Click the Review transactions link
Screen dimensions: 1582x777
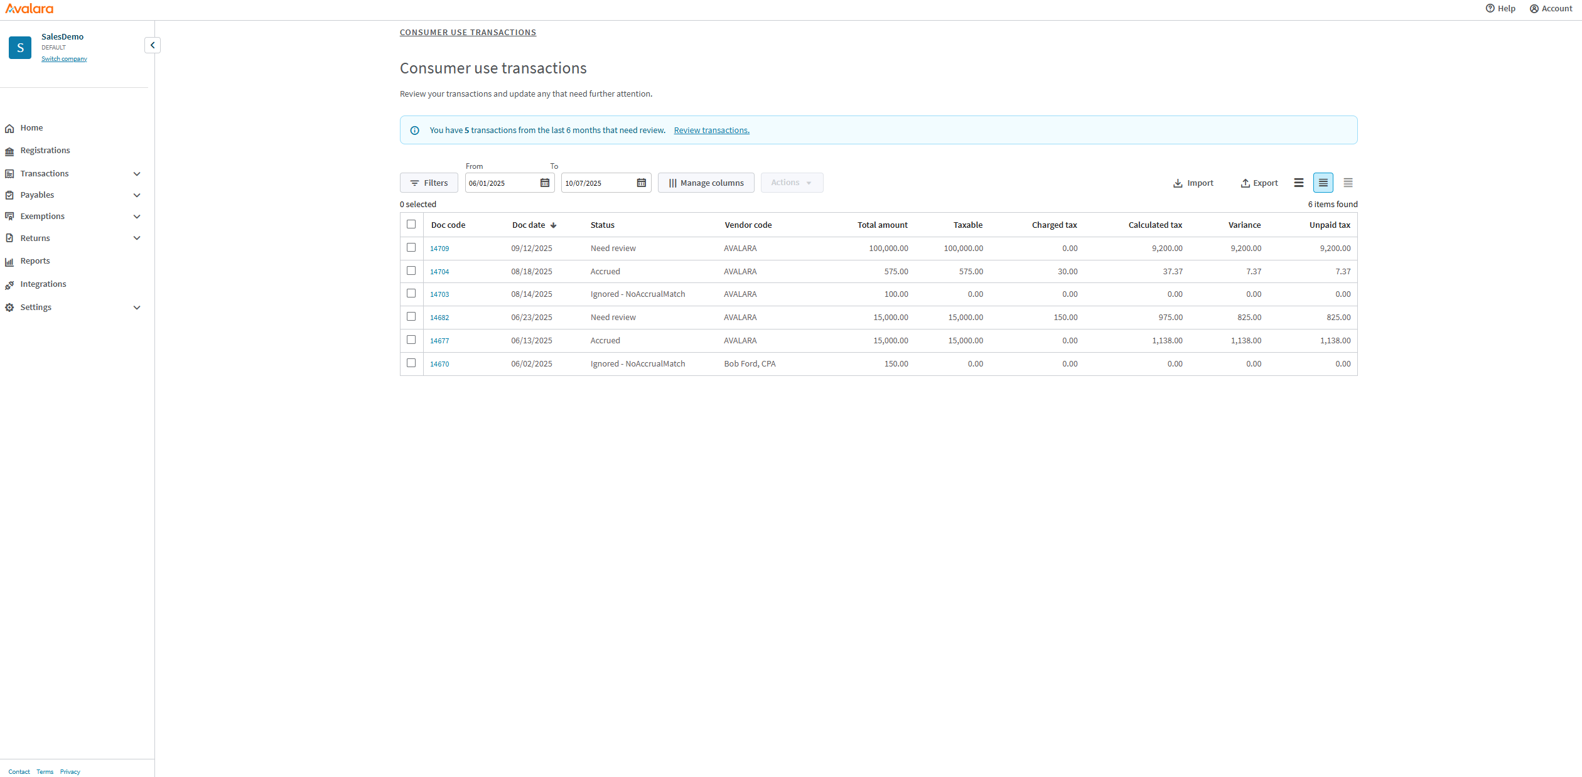(x=711, y=131)
